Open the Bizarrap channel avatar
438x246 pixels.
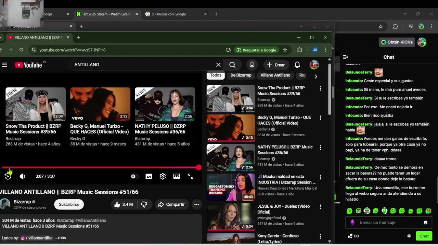coord(5,204)
